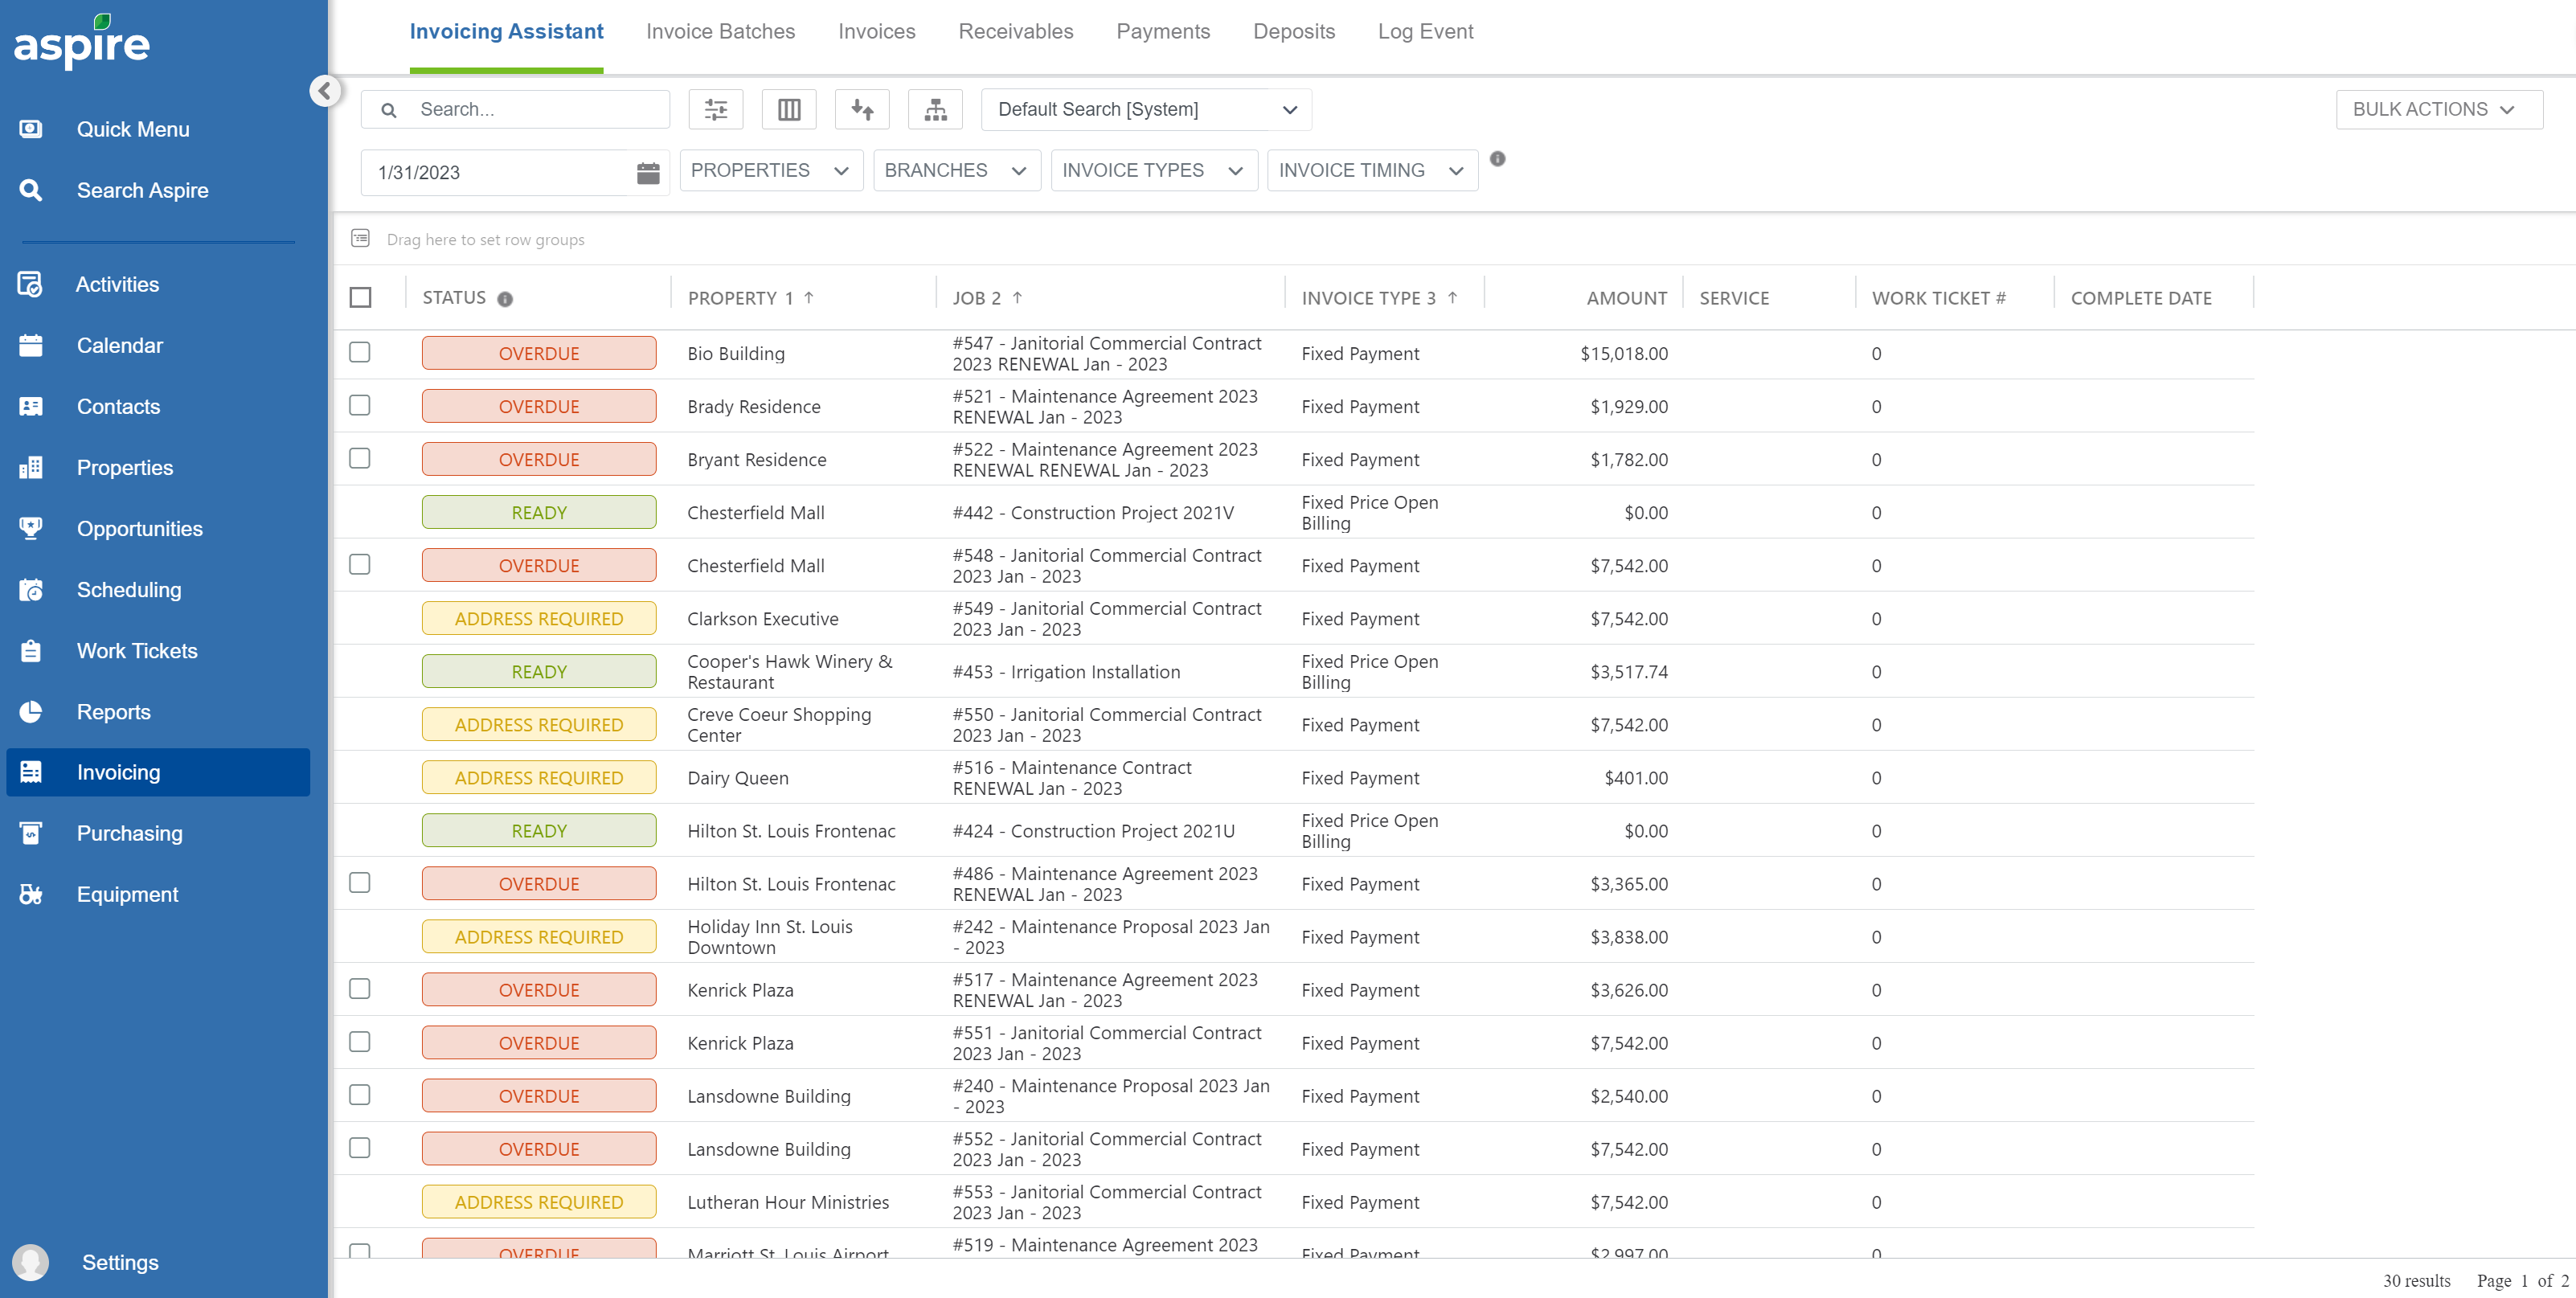Open the Work Tickets section in the sidebar
The image size is (2576, 1298).
[137, 650]
